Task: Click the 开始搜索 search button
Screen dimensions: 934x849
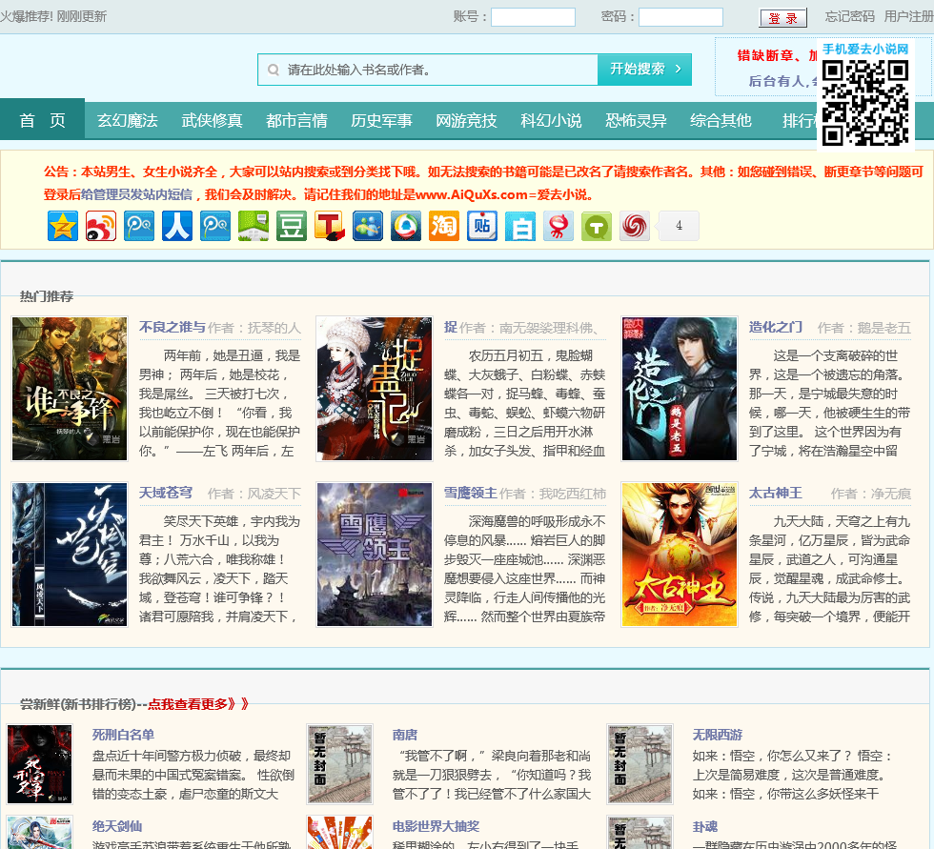Action: (x=644, y=69)
